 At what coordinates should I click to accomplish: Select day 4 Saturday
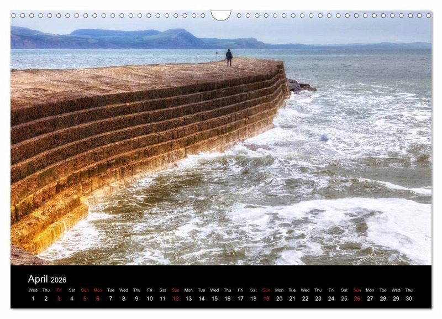point(72,299)
